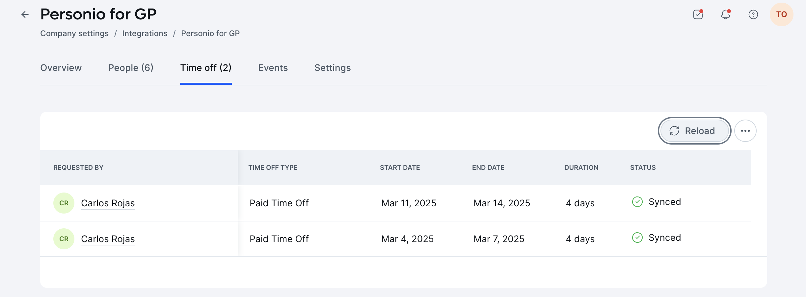
Task: Open Carlos Rojas link in Mar 11 row
Action: click(108, 203)
